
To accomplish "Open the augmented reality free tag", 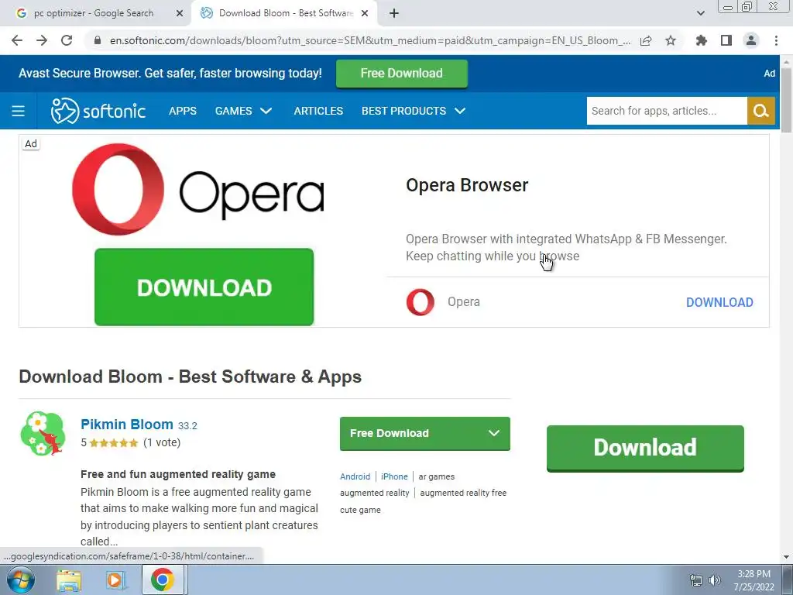I will [x=463, y=493].
